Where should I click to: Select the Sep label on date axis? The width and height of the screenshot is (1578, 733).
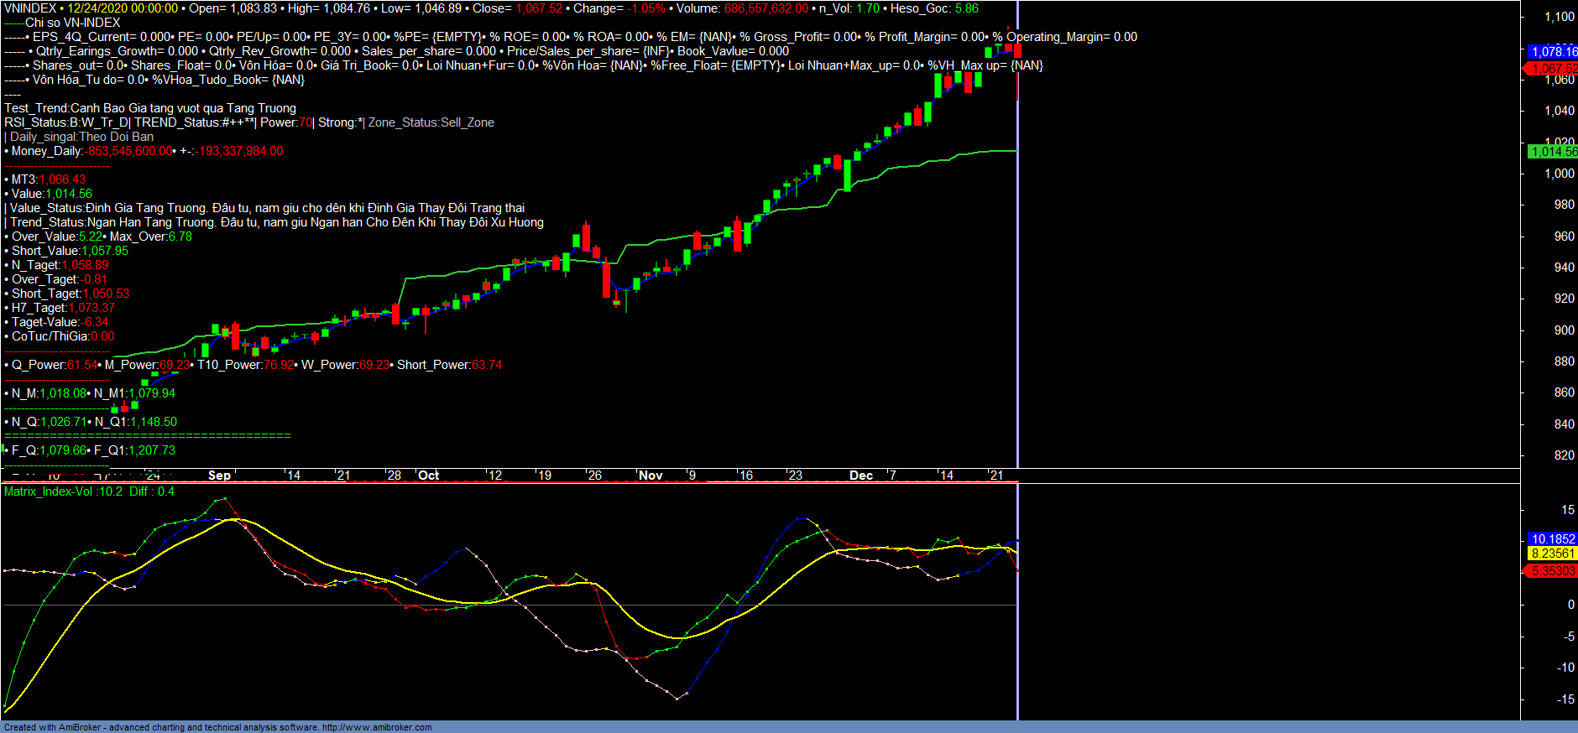pyautogui.click(x=219, y=476)
